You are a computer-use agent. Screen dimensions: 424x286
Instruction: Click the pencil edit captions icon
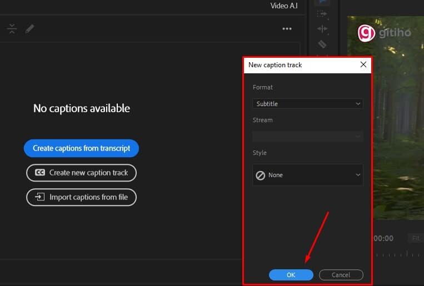pos(29,29)
